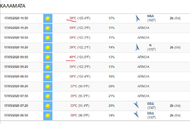Click the 17% humidity value at 11:50

pos(111,18)
